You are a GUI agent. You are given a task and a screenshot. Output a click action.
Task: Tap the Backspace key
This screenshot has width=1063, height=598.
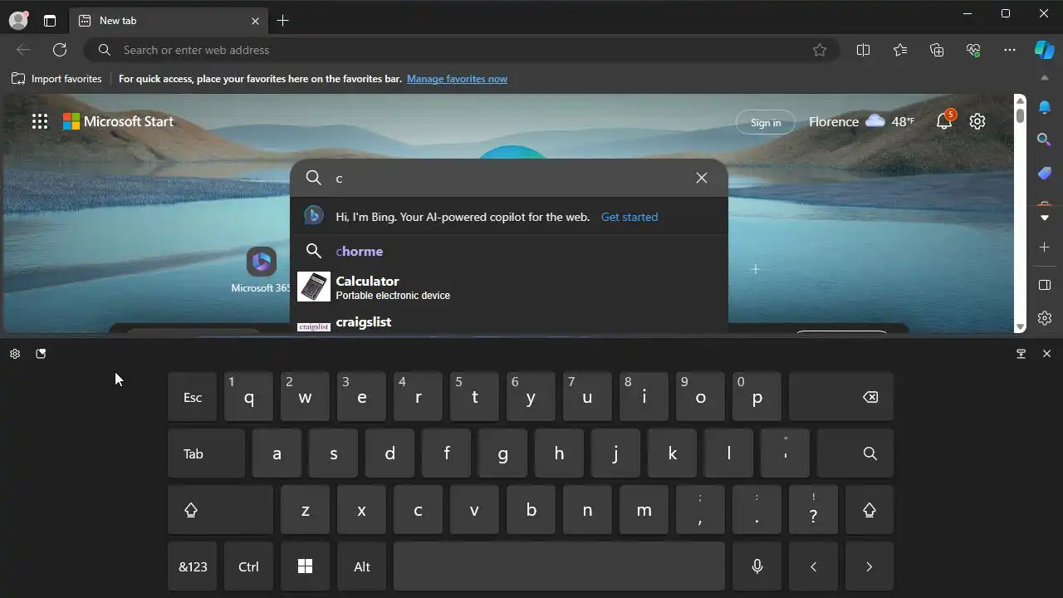point(841,397)
